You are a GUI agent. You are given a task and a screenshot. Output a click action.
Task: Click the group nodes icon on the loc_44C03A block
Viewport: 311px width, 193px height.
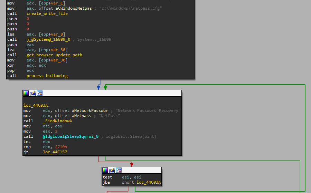click(39, 93)
